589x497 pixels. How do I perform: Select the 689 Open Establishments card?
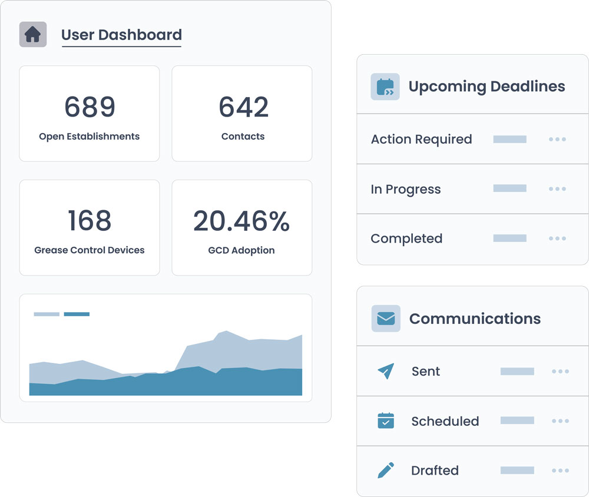point(90,114)
